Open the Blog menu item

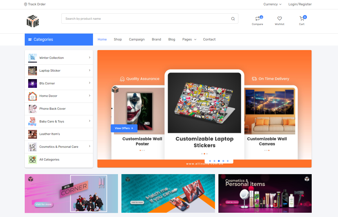click(x=172, y=39)
